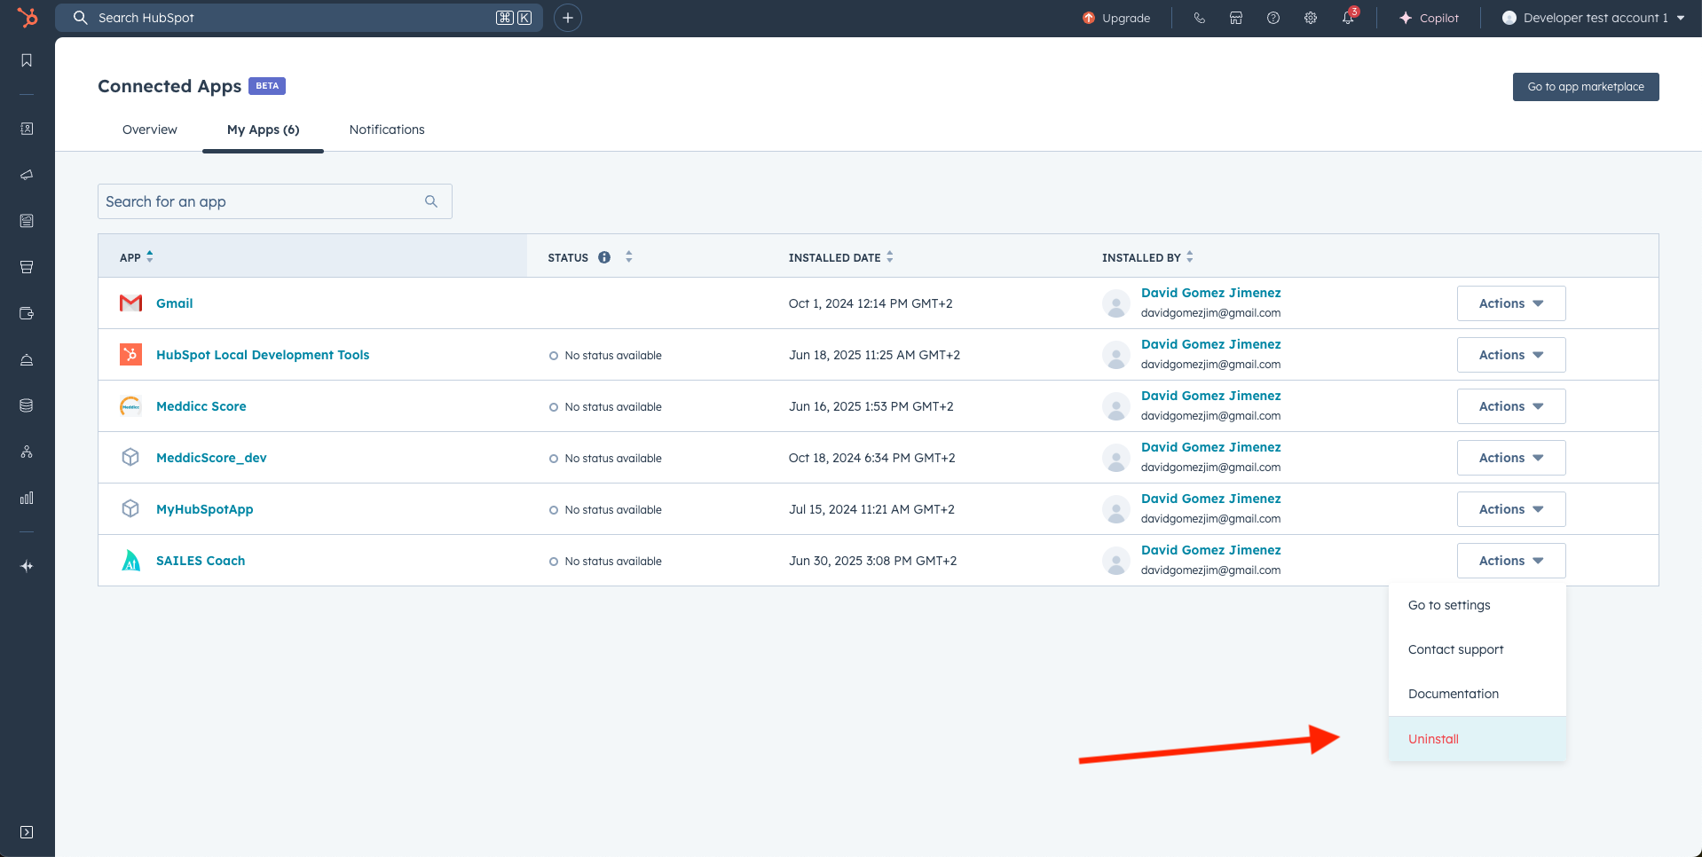
Task: Open the Gmail app link
Action: (174, 303)
